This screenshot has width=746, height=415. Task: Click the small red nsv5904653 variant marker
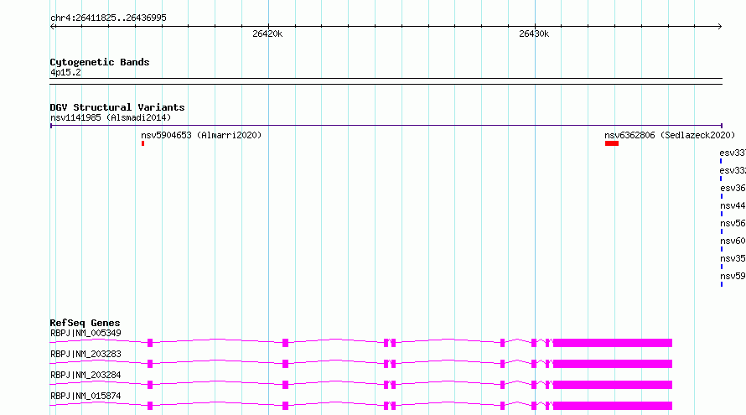[142, 143]
